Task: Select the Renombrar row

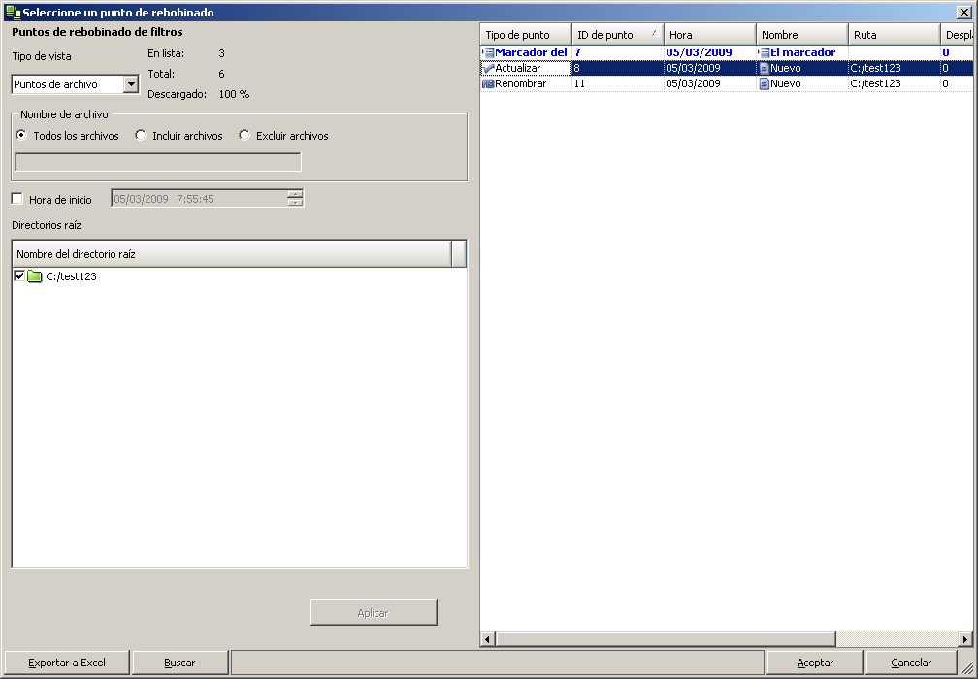Action: pos(726,83)
